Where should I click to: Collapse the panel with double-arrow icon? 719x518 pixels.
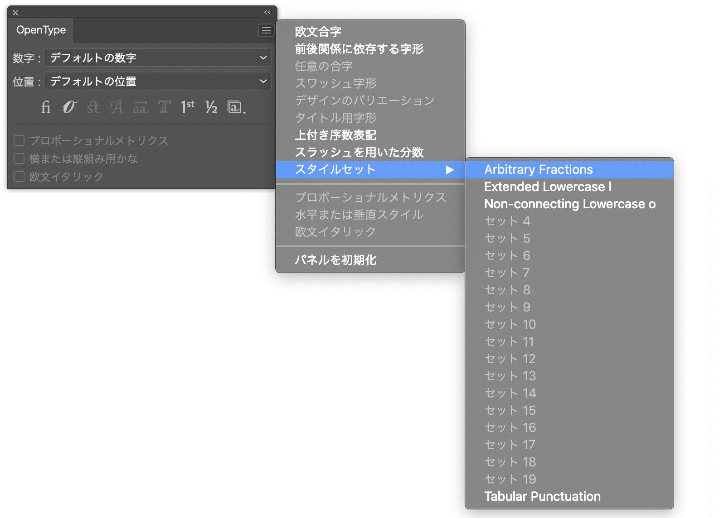pos(267,12)
